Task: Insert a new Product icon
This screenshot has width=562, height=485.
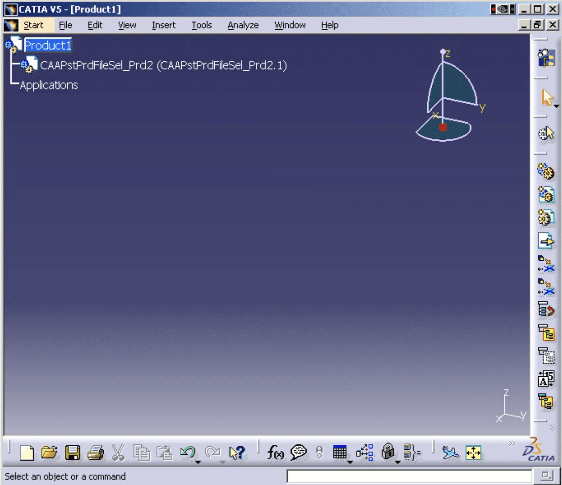Action: point(546,195)
